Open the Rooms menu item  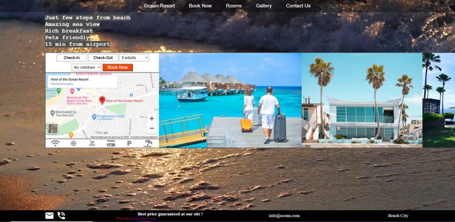[x=234, y=6]
